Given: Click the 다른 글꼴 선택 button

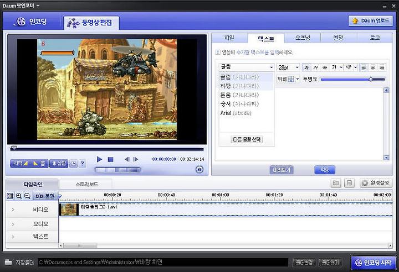Looking at the screenshot, I should pos(247,139).
